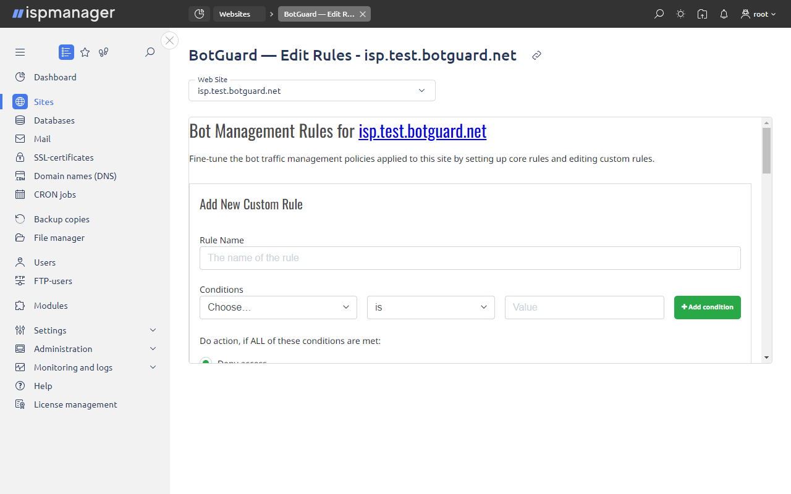This screenshot has height=494, width=791.
Task: Open the pie-chart dashboard tab in the top bar
Action: [x=199, y=14]
